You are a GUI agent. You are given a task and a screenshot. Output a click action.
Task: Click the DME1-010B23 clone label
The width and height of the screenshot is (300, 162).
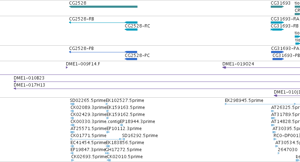(29, 78)
